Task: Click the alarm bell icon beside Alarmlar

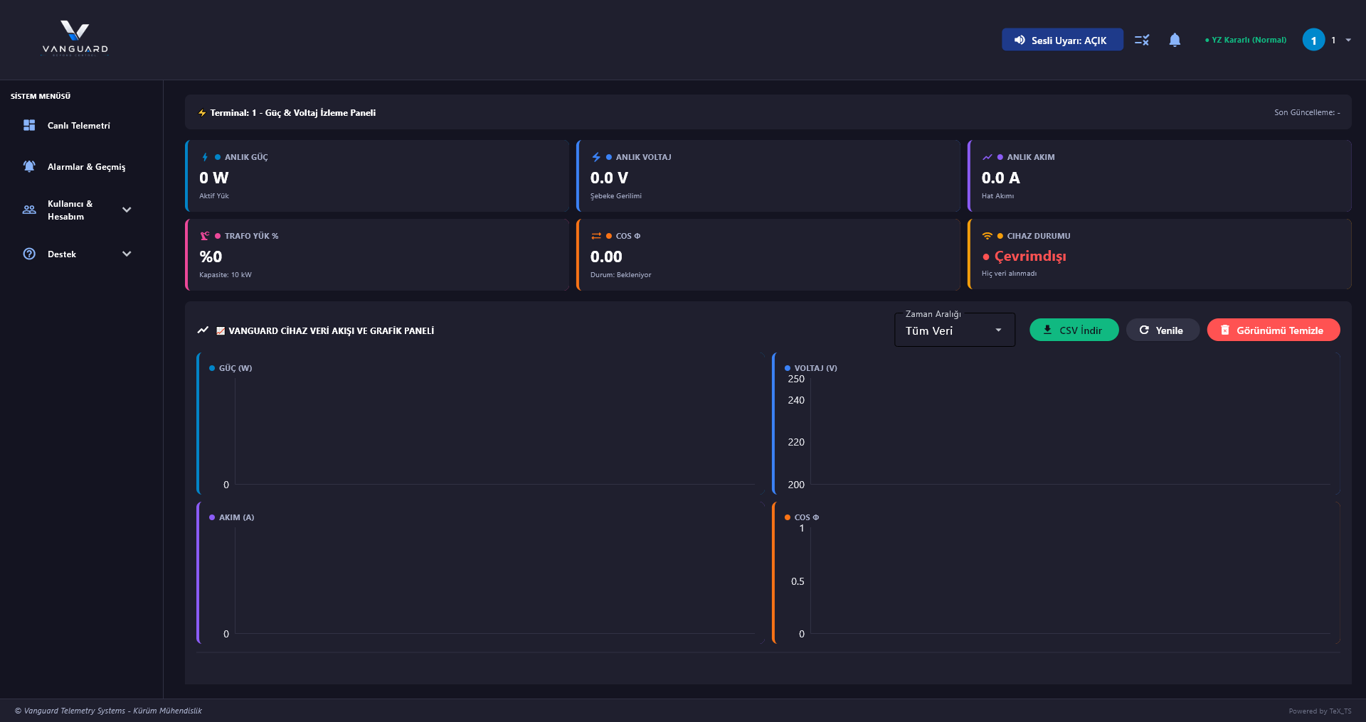Action: point(29,166)
